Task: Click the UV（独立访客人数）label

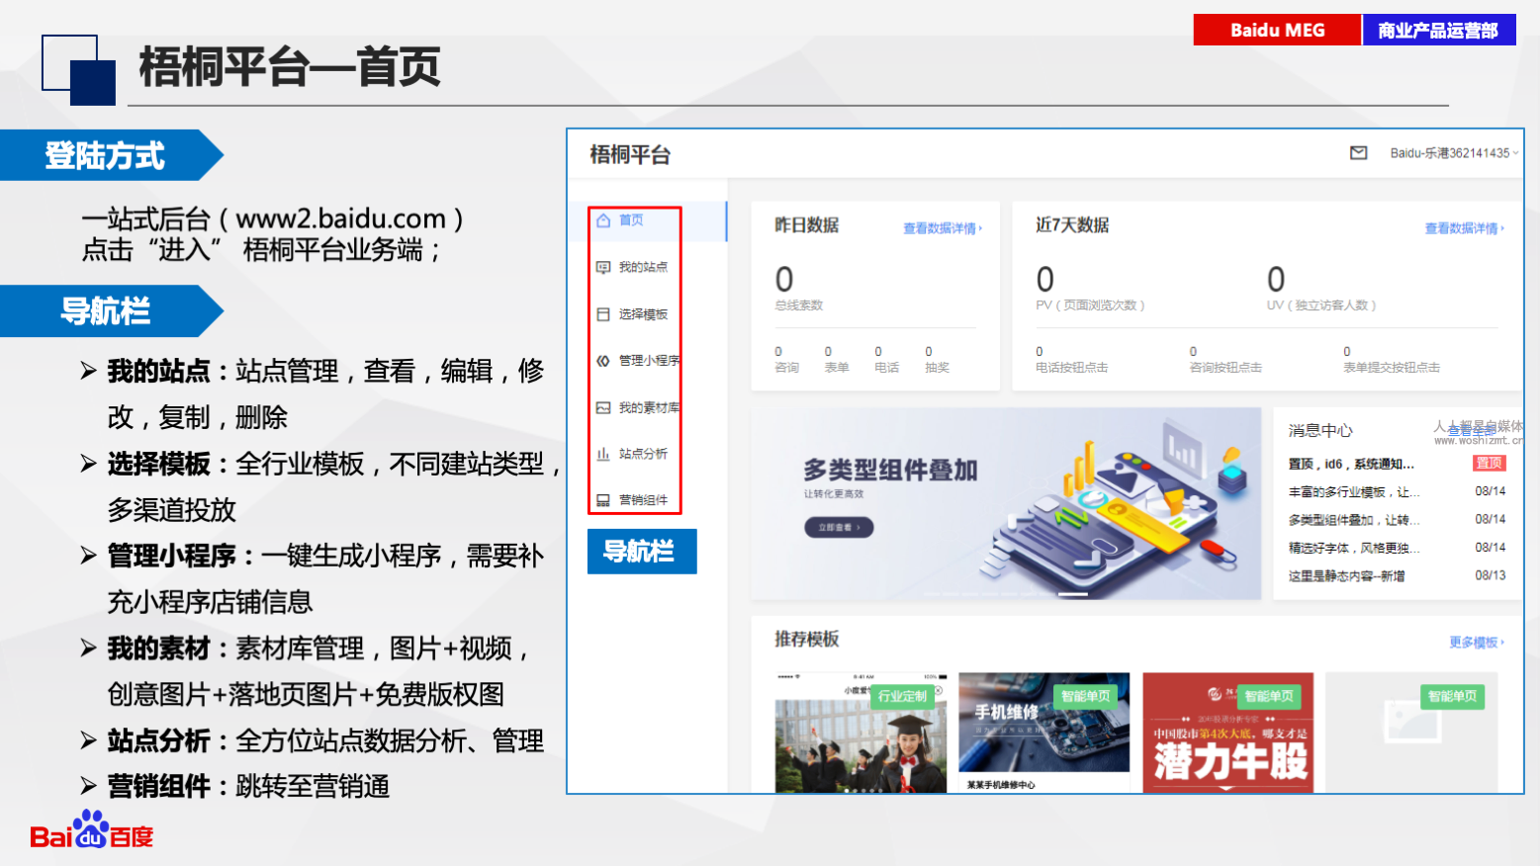Action: [1321, 305]
